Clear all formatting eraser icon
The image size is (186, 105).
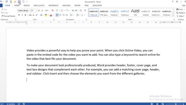coord(53,10)
